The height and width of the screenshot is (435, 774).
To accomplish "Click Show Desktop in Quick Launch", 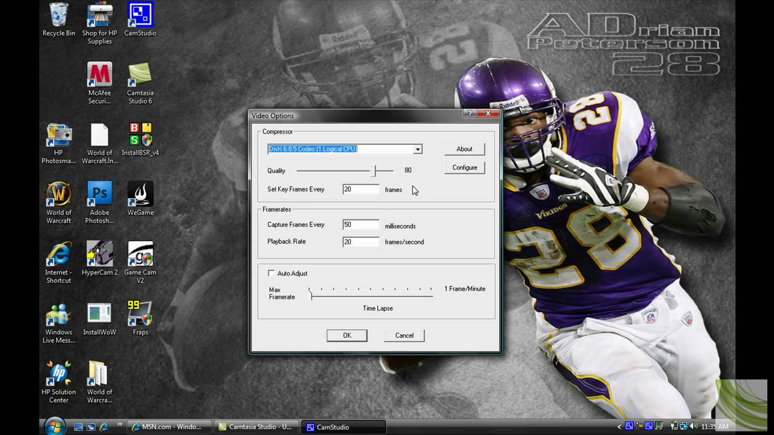I will click(79, 427).
